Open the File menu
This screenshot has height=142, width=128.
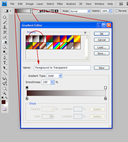12,4
